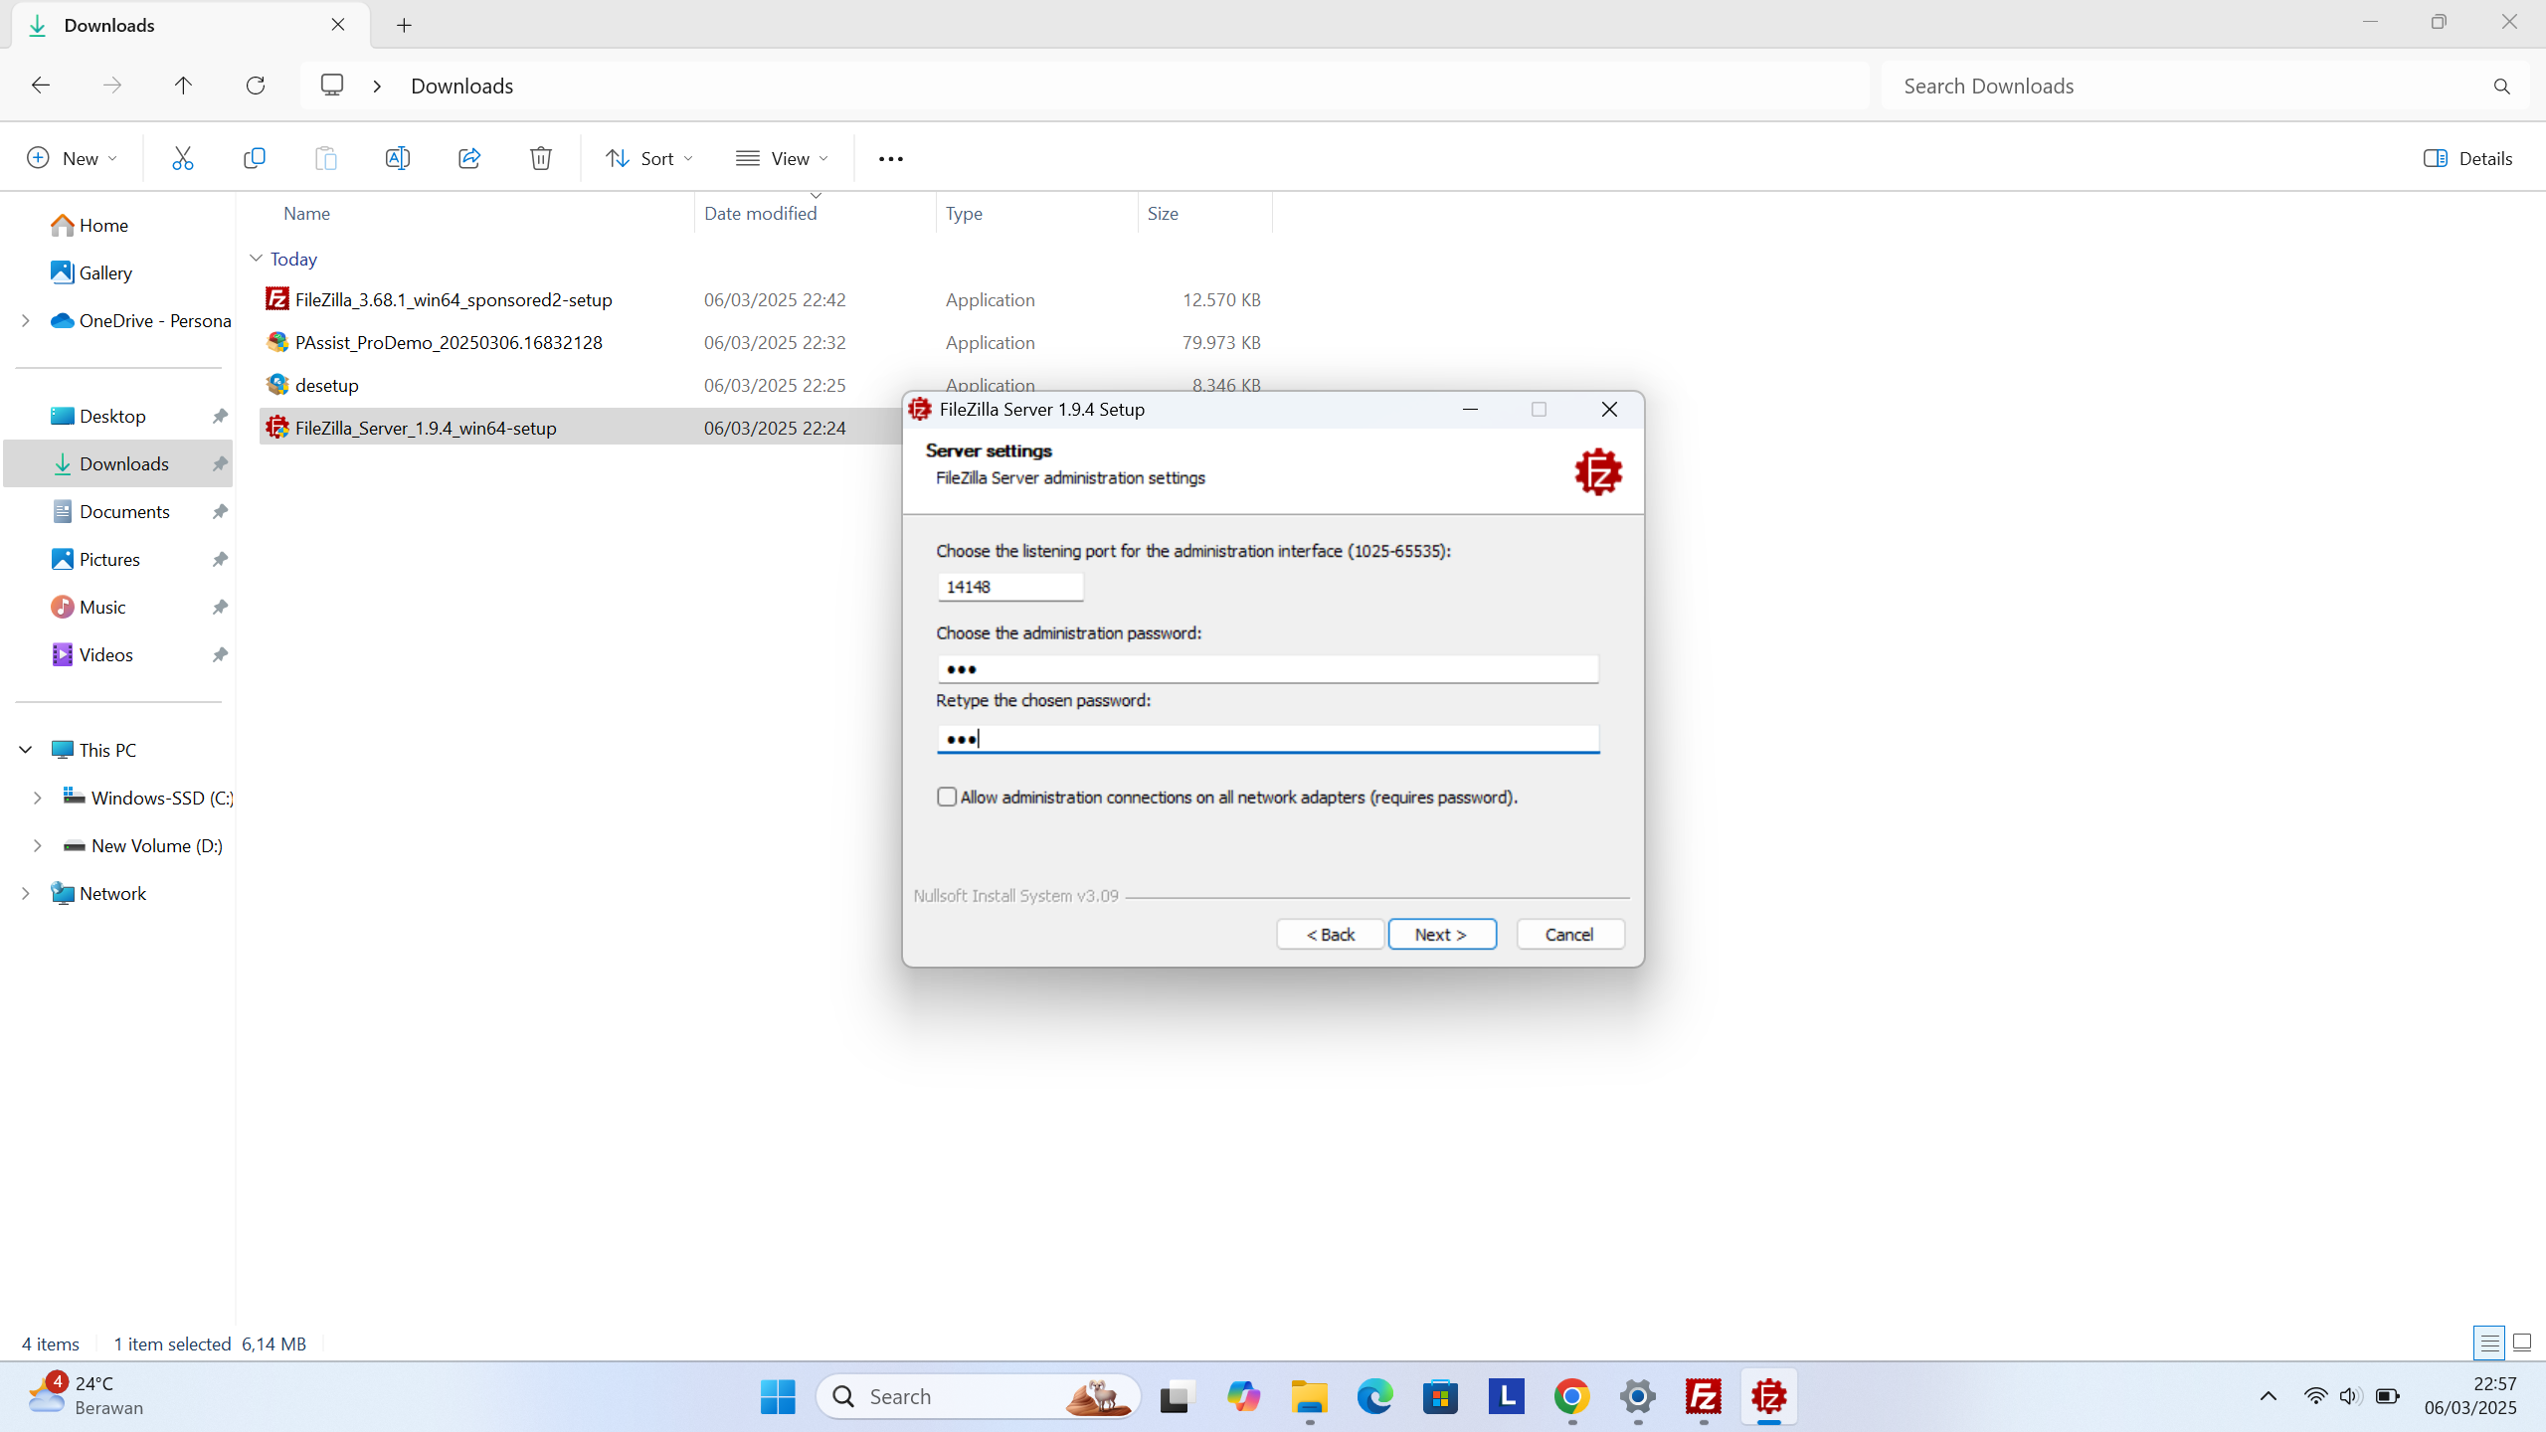Expand Windows-SSD (C:) drive node
The image size is (2546, 1432).
tap(38, 798)
